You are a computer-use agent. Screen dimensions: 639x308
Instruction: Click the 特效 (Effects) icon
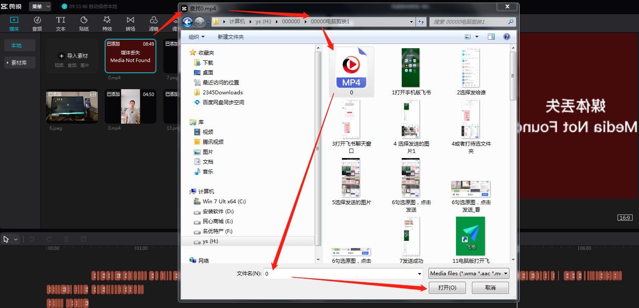pos(107,23)
